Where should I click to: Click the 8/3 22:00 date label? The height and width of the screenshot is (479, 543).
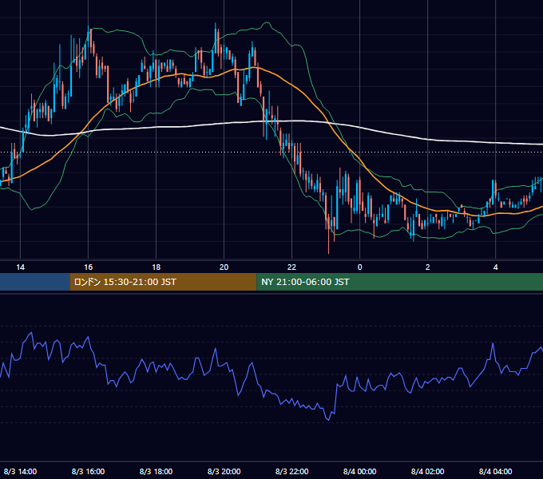coord(292,471)
